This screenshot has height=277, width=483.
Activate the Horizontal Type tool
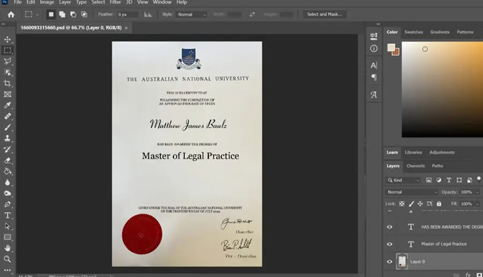[x=8, y=215]
